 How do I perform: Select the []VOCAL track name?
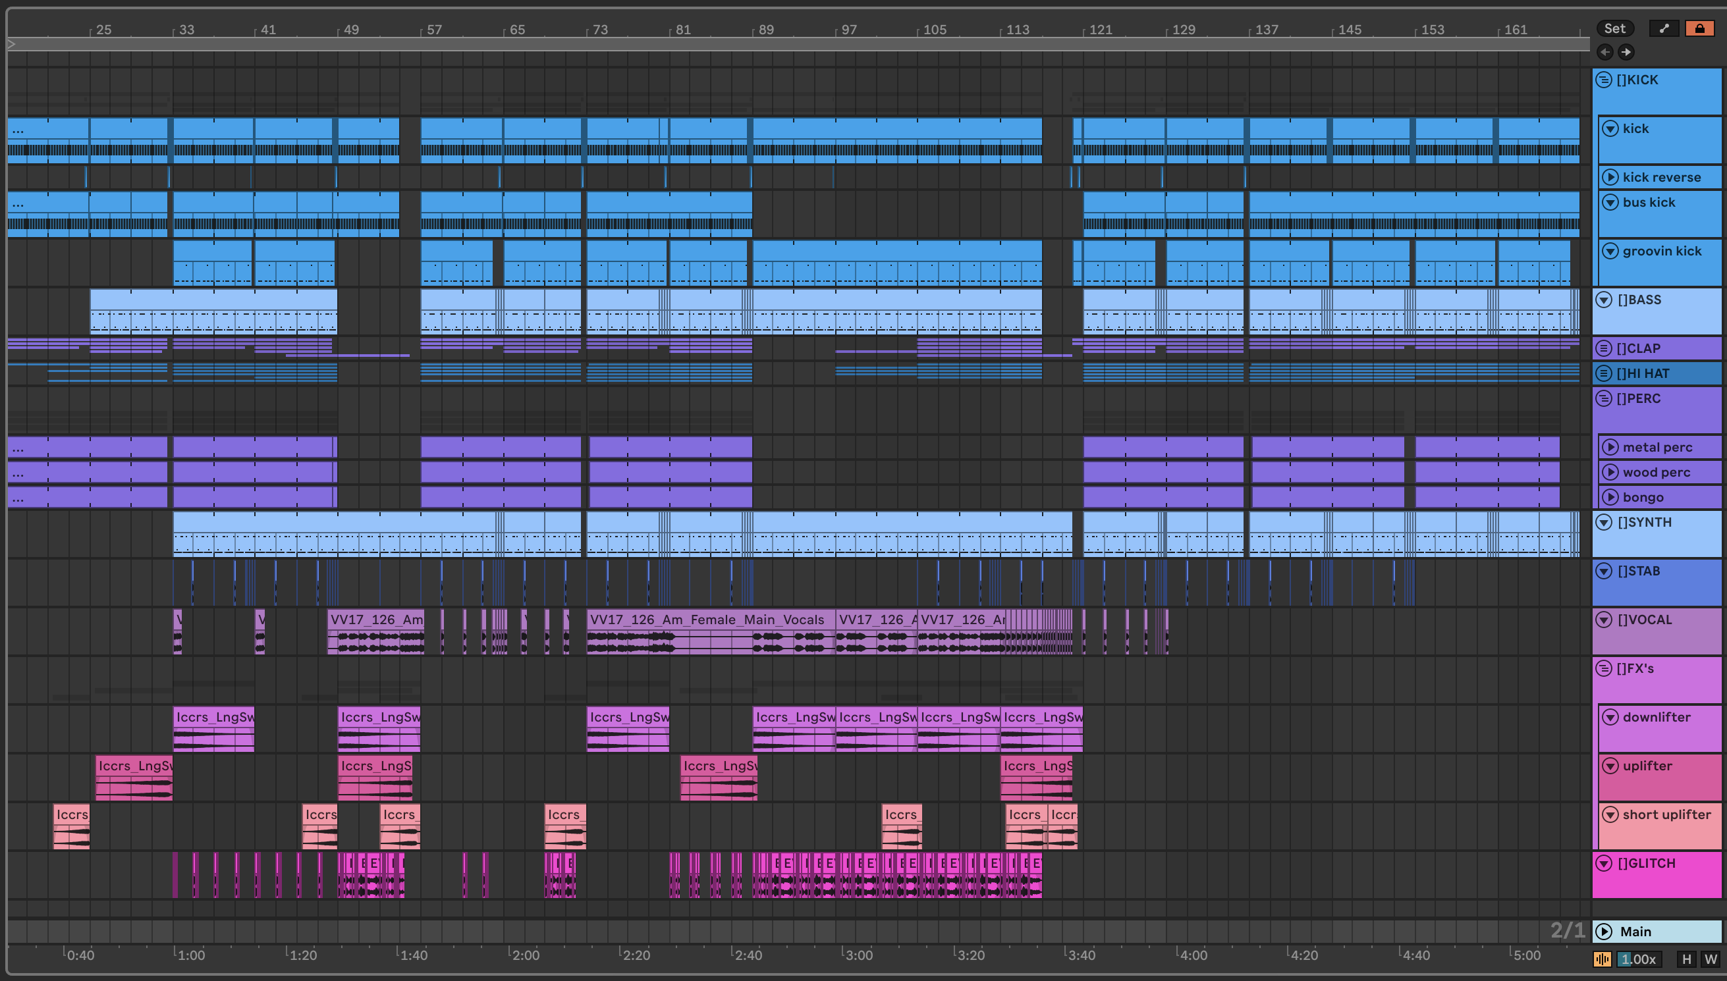[1645, 620]
